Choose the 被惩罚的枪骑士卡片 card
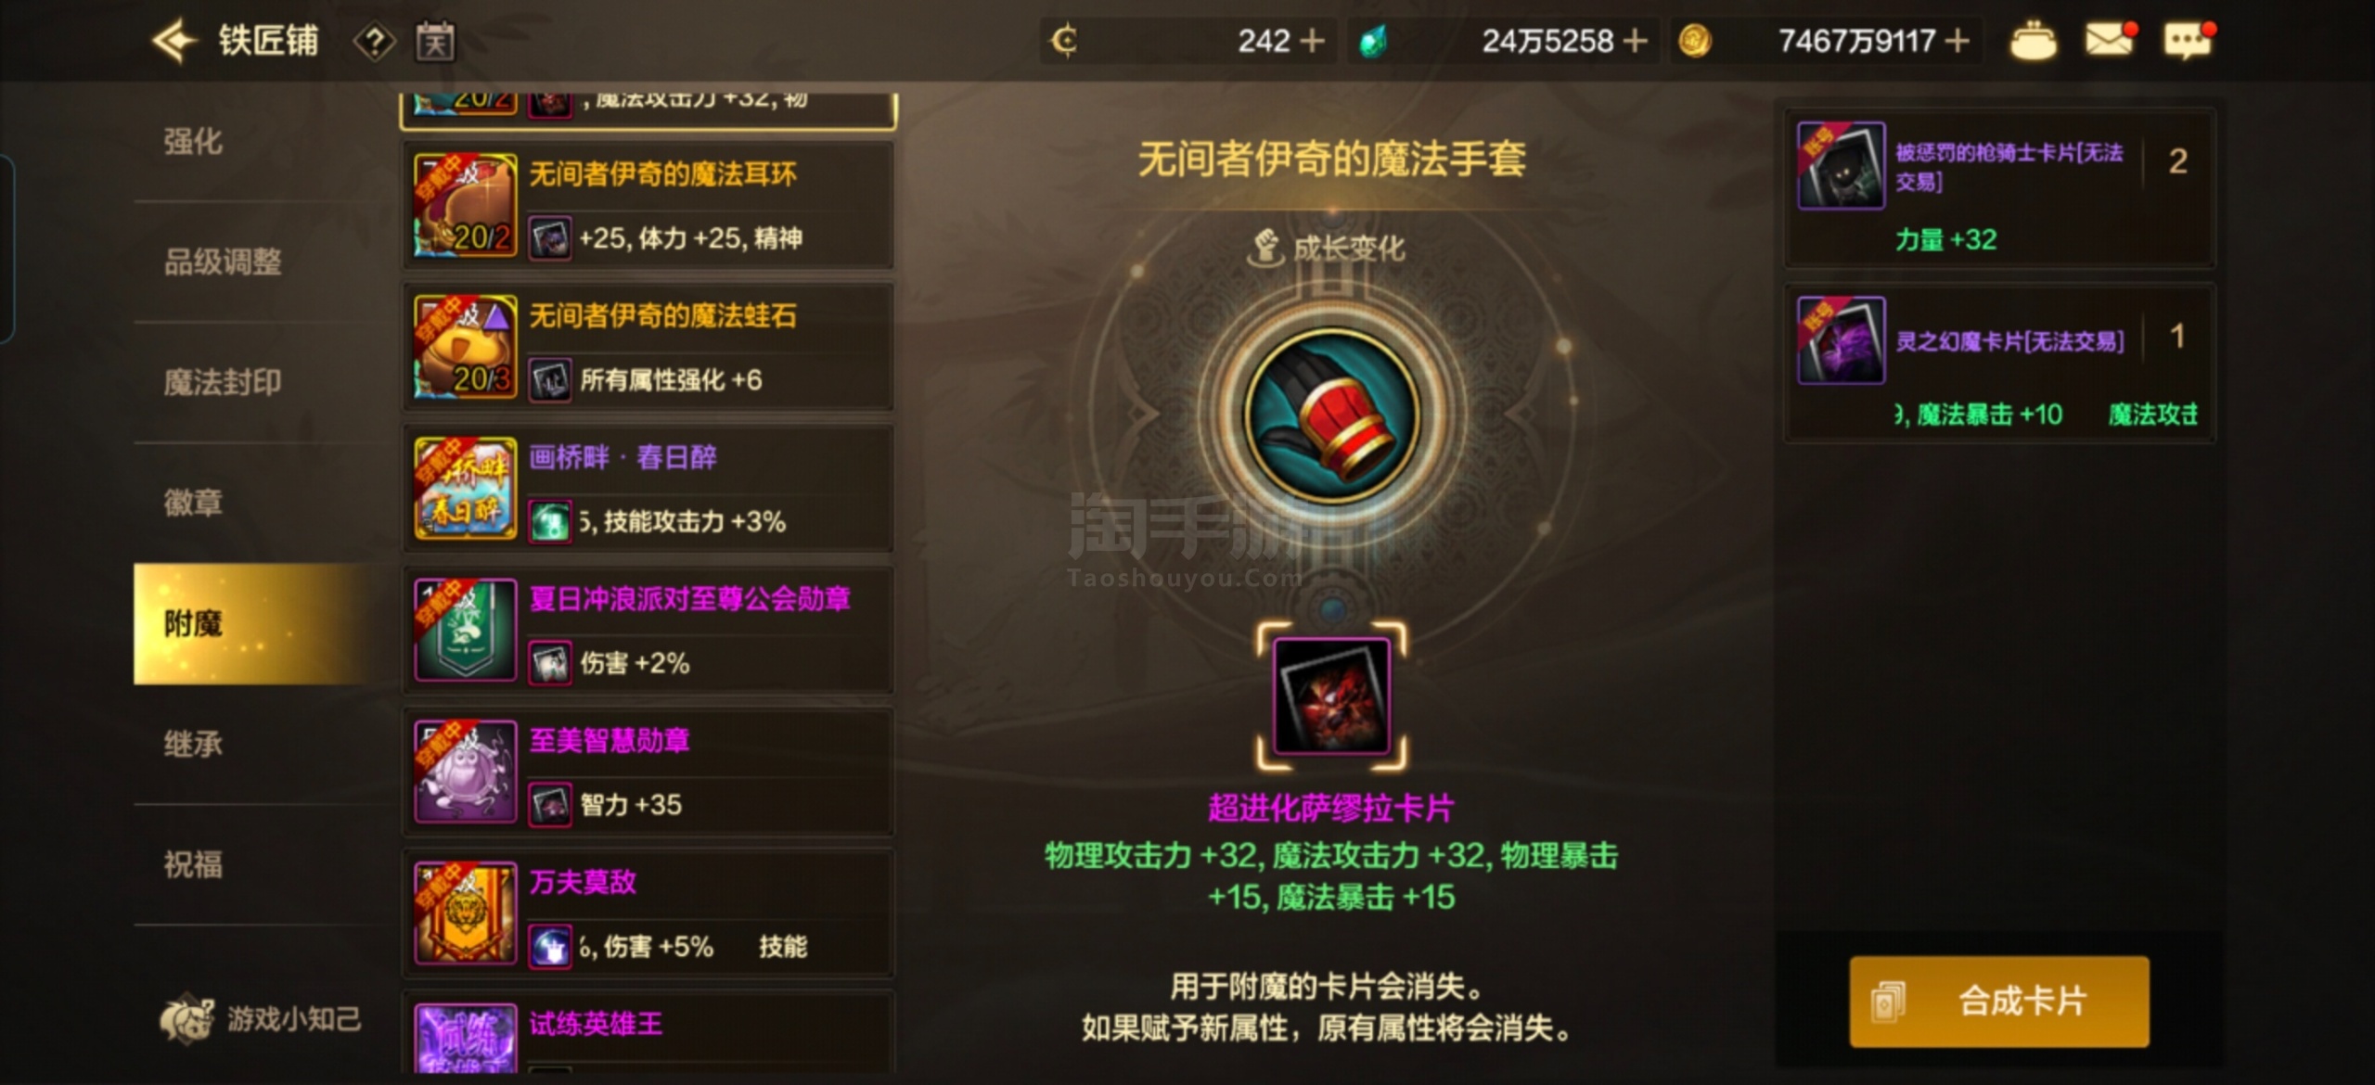Viewport: 2375px width, 1085px height. [x=1999, y=188]
